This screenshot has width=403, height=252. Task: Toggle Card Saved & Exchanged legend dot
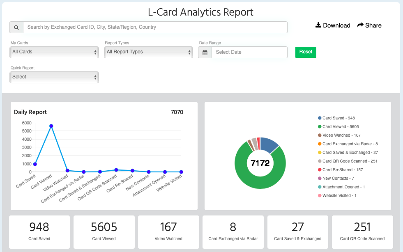[x=320, y=153]
